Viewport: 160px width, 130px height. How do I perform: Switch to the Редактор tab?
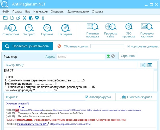point(10,57)
